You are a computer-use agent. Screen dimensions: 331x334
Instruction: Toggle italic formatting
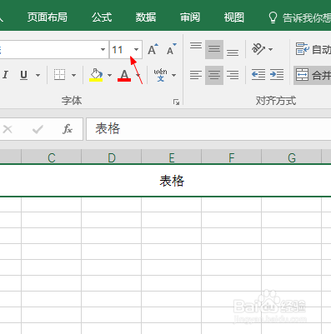coord(6,75)
